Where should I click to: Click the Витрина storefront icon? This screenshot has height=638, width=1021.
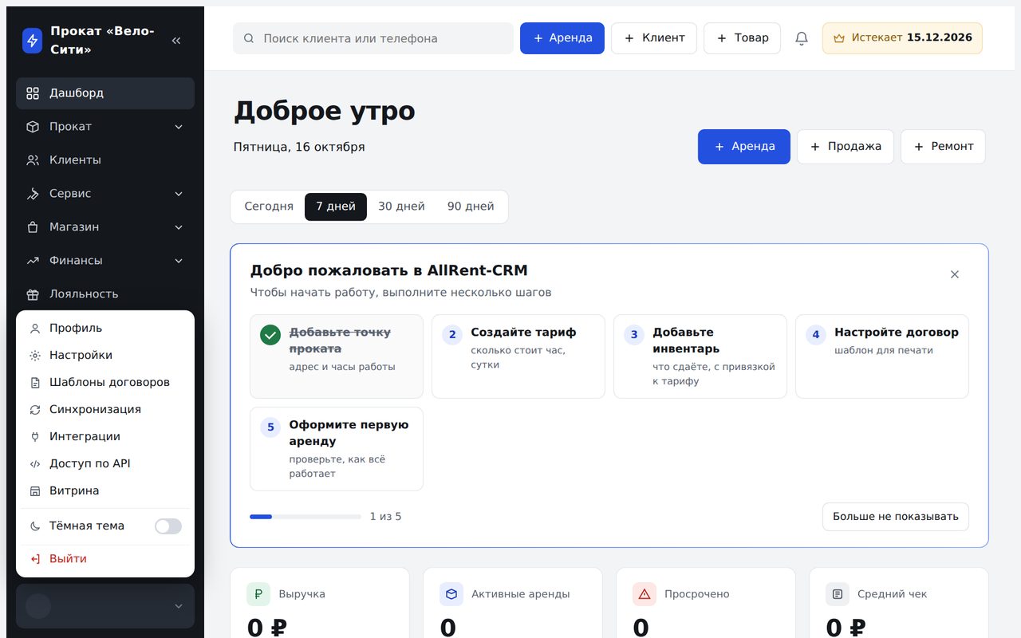[35, 491]
